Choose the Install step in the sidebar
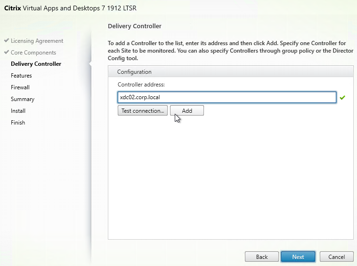 [18, 111]
